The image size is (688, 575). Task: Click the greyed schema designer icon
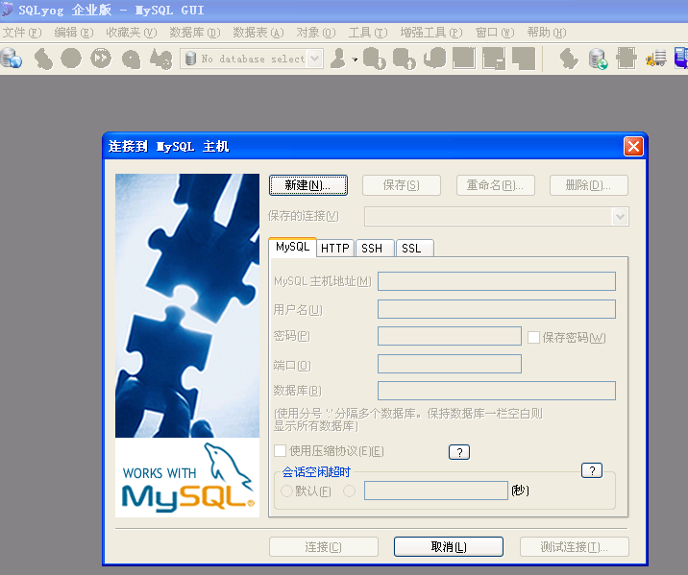pyautogui.click(x=627, y=59)
